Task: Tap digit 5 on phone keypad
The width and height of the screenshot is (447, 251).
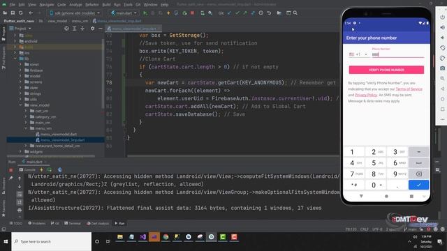Action: [x=376, y=162]
